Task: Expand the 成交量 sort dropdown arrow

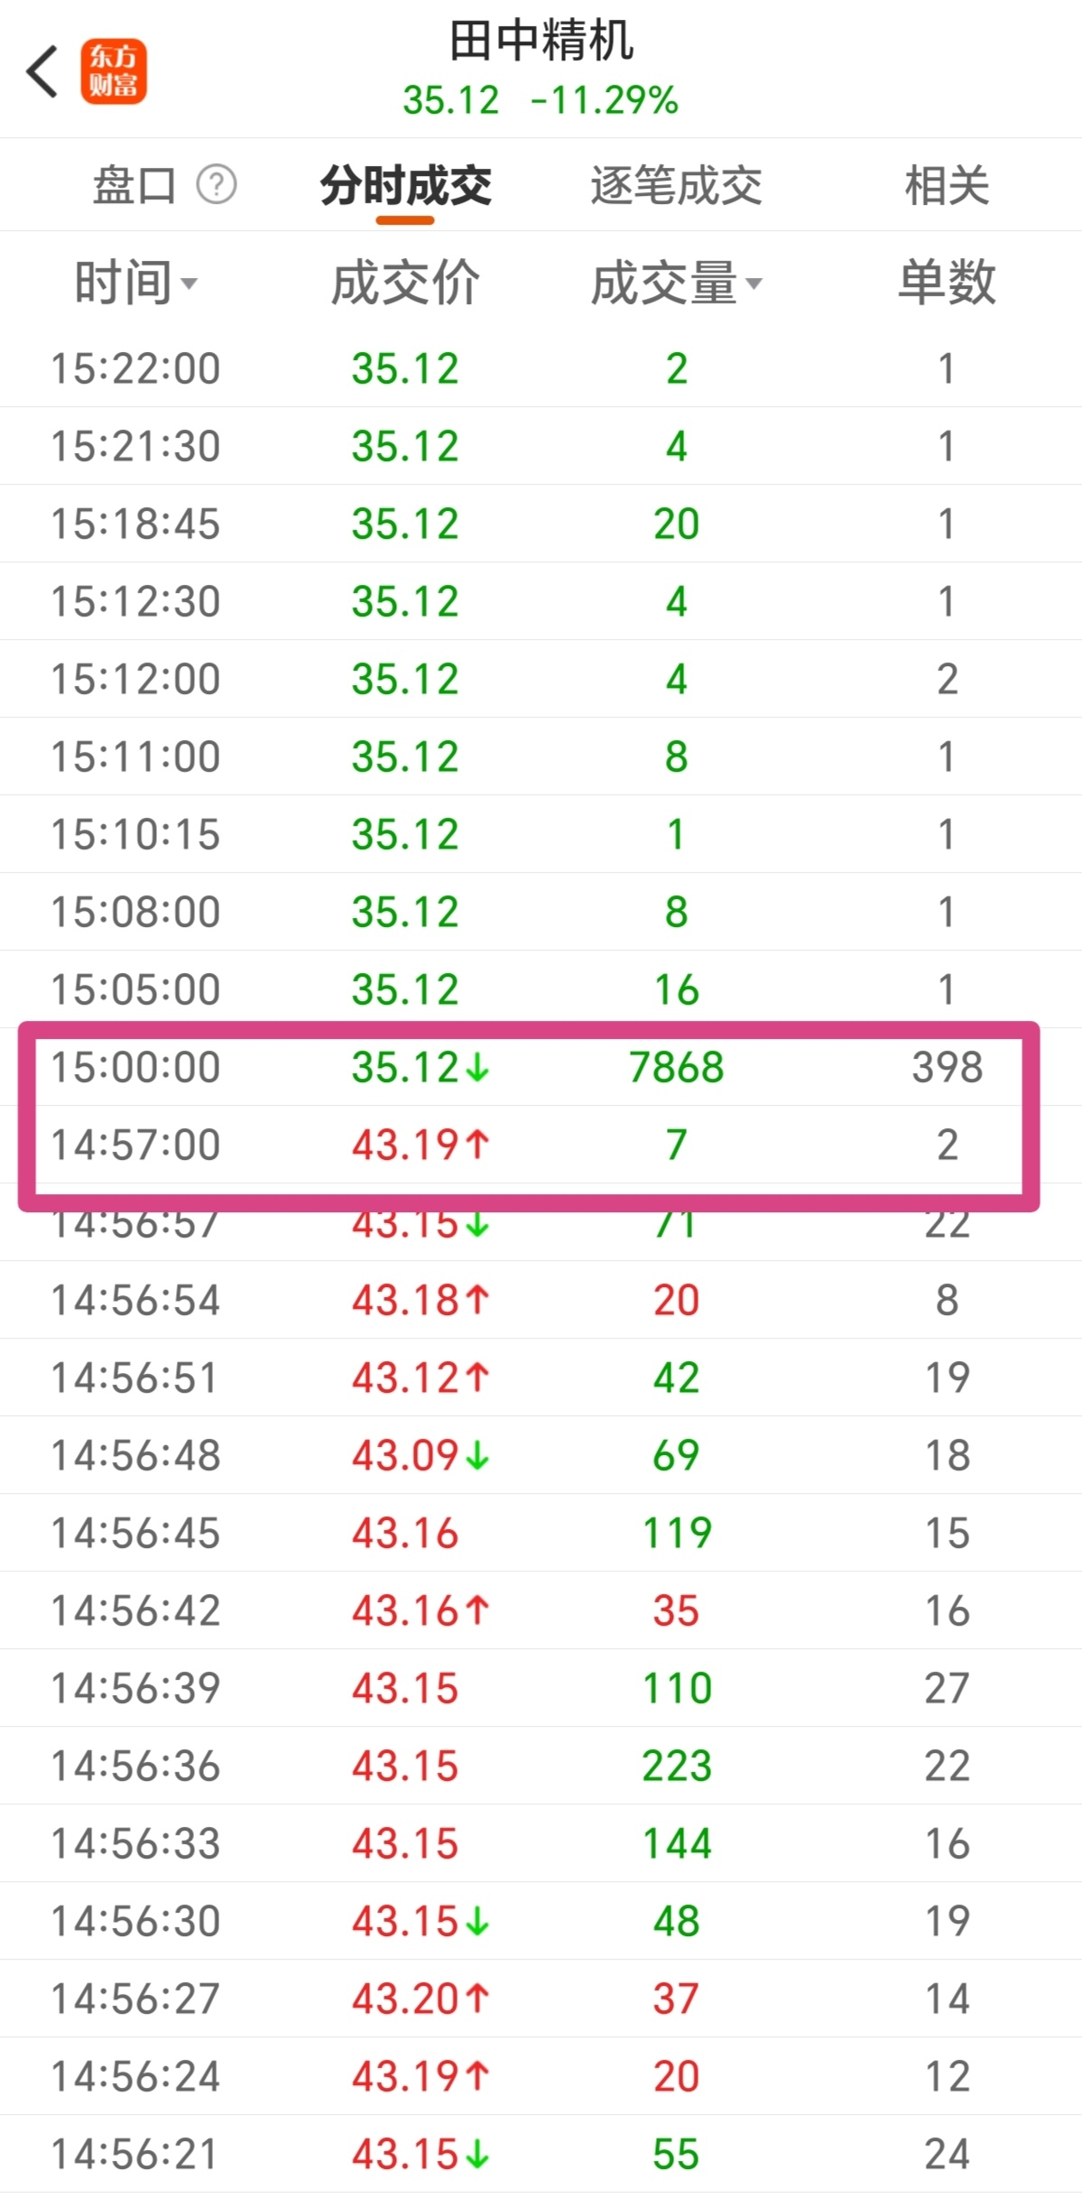Action: (x=754, y=283)
